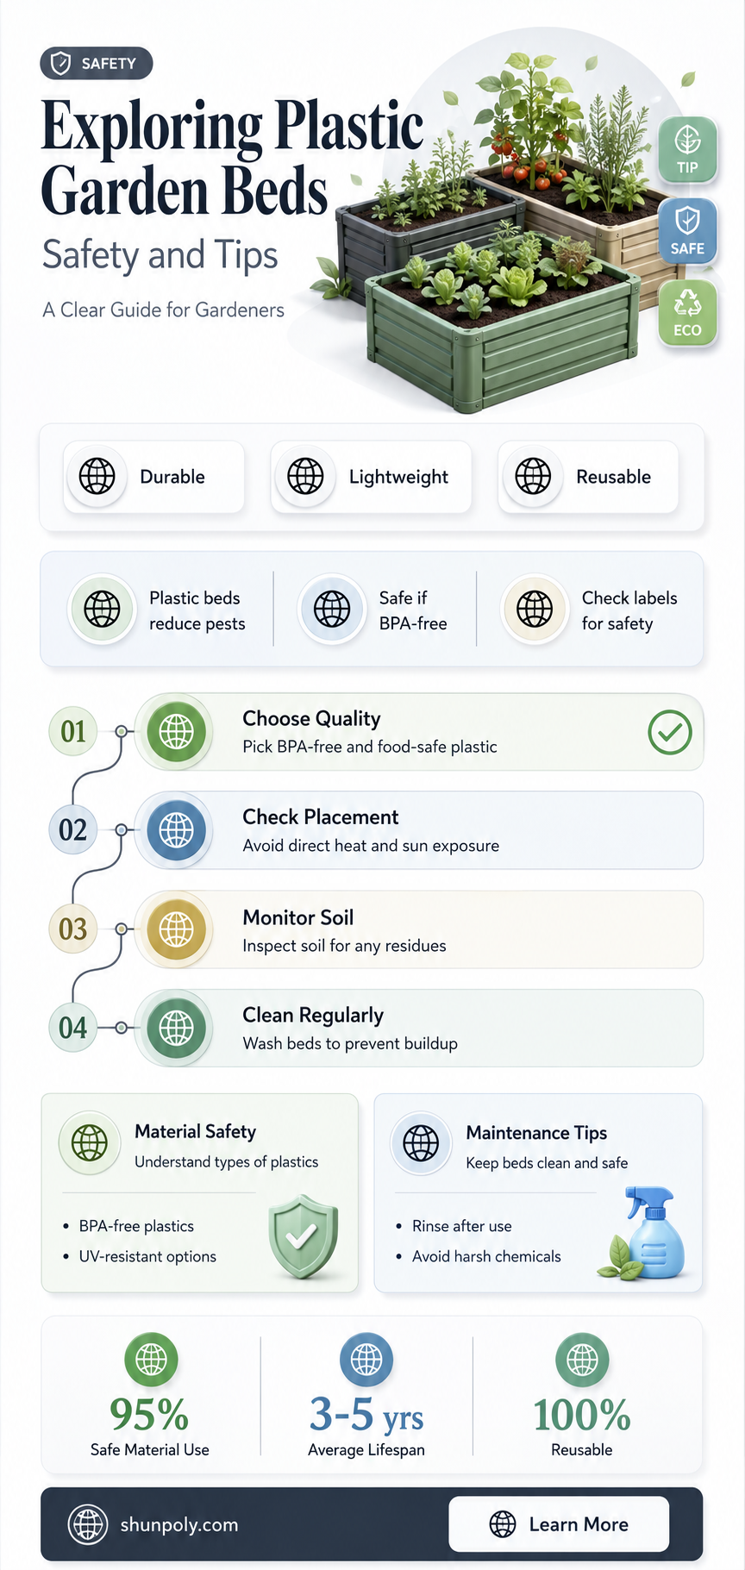Click the blue globe icon beside Check Placement
The width and height of the screenshot is (745, 1570).
pyautogui.click(x=177, y=830)
